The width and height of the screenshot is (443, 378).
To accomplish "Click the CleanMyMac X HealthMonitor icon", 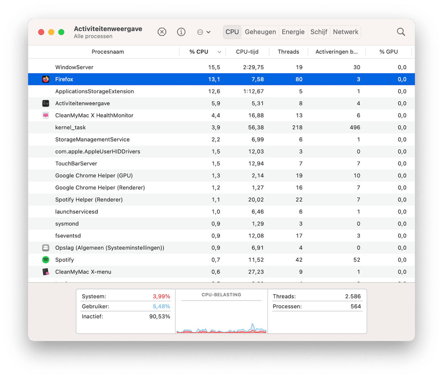I will click(46, 115).
